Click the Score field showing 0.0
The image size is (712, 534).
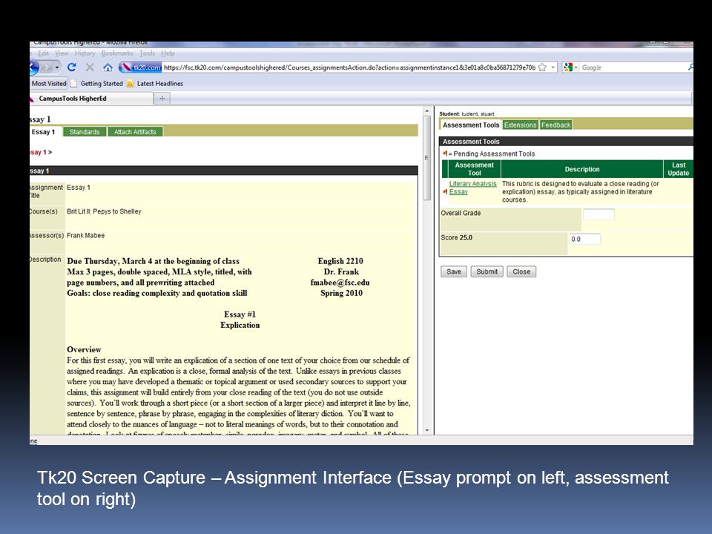click(584, 239)
